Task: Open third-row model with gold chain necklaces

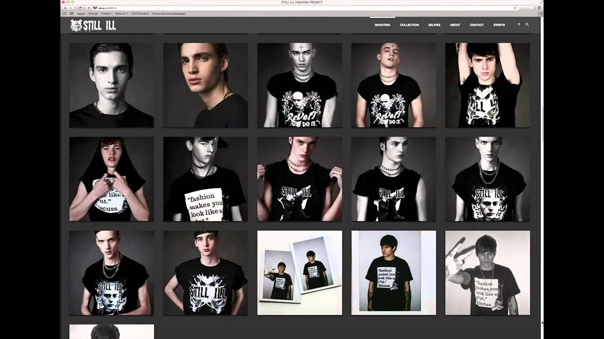Action: click(x=111, y=273)
